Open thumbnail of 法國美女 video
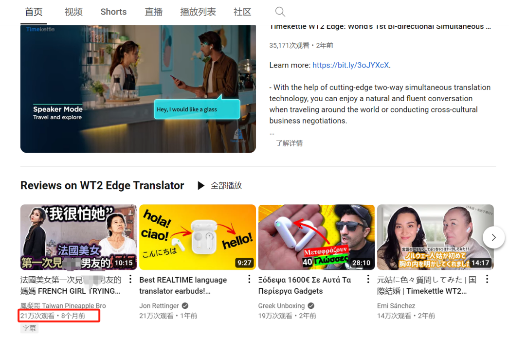Viewport: 509px width, 337px height. coord(78,237)
